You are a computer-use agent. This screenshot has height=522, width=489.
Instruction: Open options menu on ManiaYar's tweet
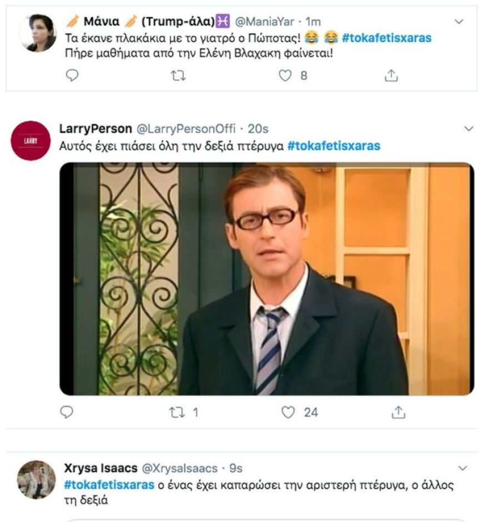tap(459, 20)
